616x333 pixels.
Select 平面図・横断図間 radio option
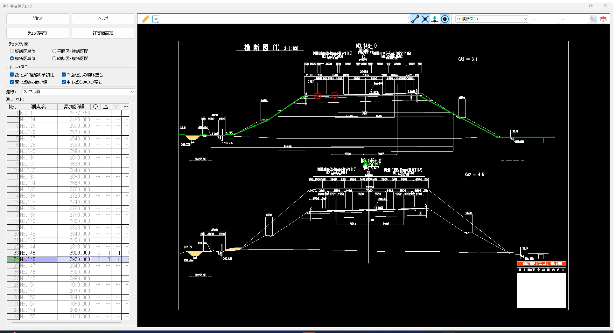point(70,51)
